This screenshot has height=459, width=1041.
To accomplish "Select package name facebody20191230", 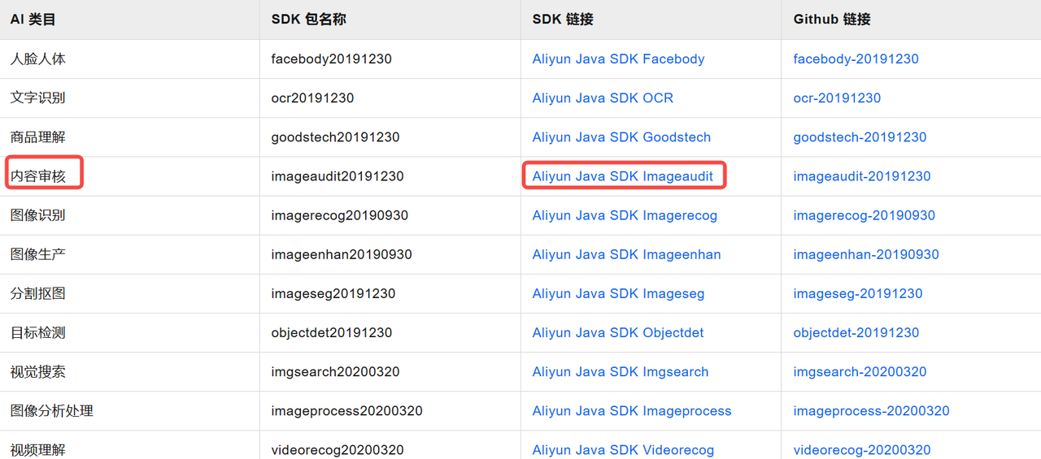I will (x=331, y=58).
